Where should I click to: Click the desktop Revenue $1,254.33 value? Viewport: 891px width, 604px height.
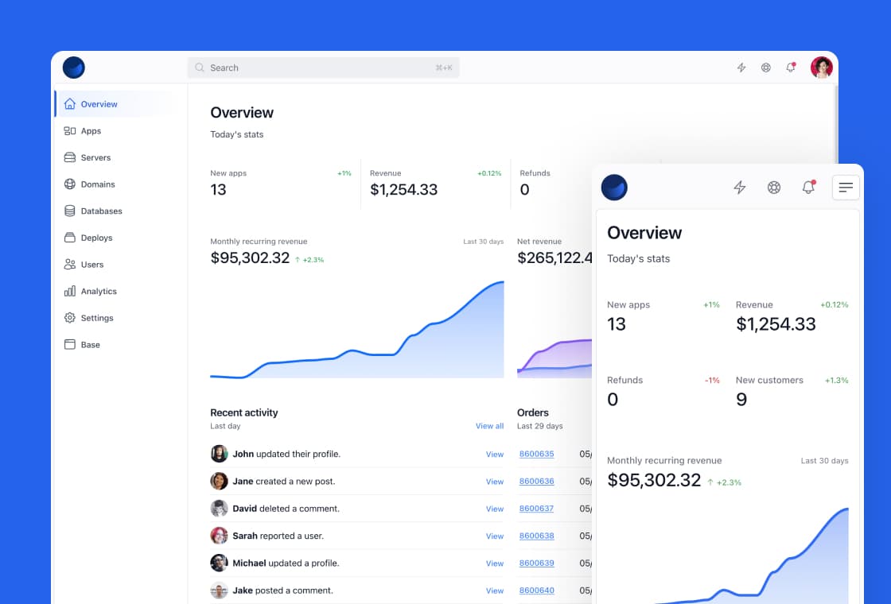click(x=403, y=190)
